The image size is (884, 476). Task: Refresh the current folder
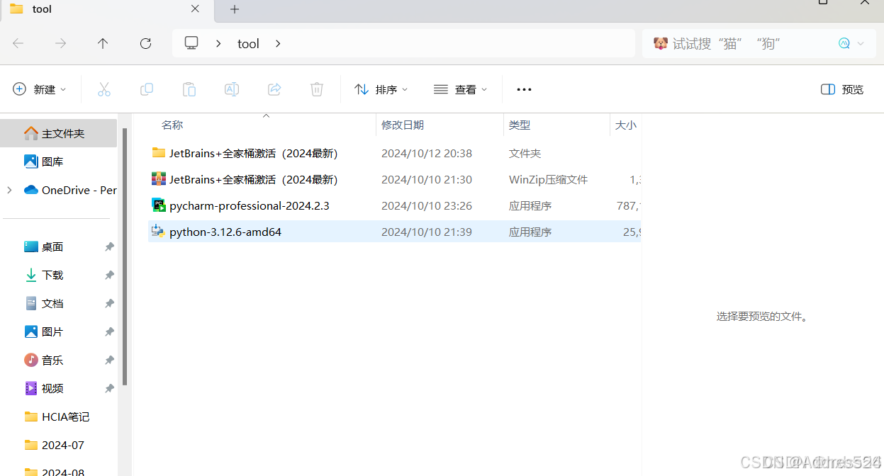coord(145,43)
